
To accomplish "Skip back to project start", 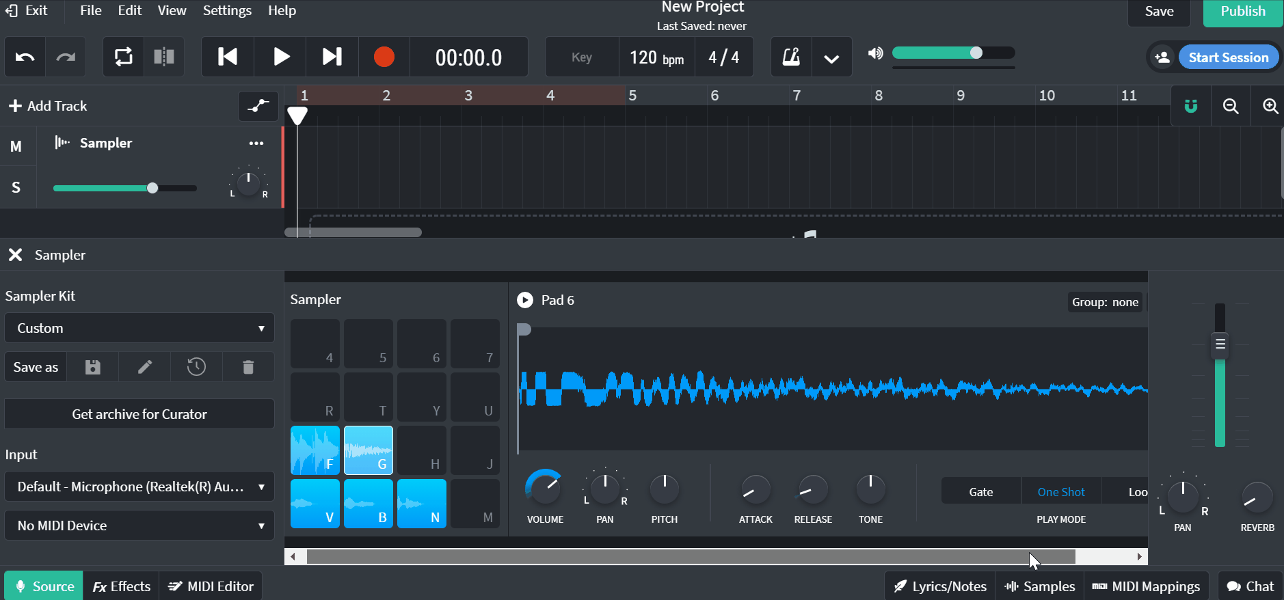I will (x=228, y=57).
